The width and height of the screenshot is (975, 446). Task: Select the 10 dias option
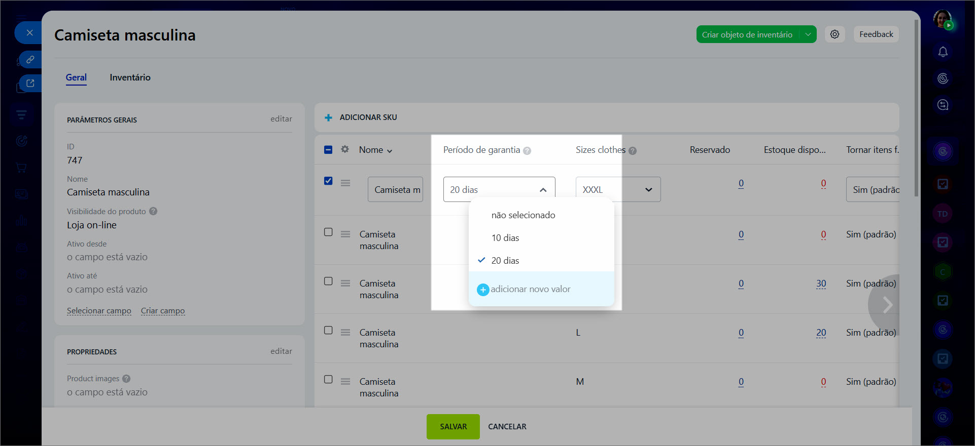click(x=505, y=238)
